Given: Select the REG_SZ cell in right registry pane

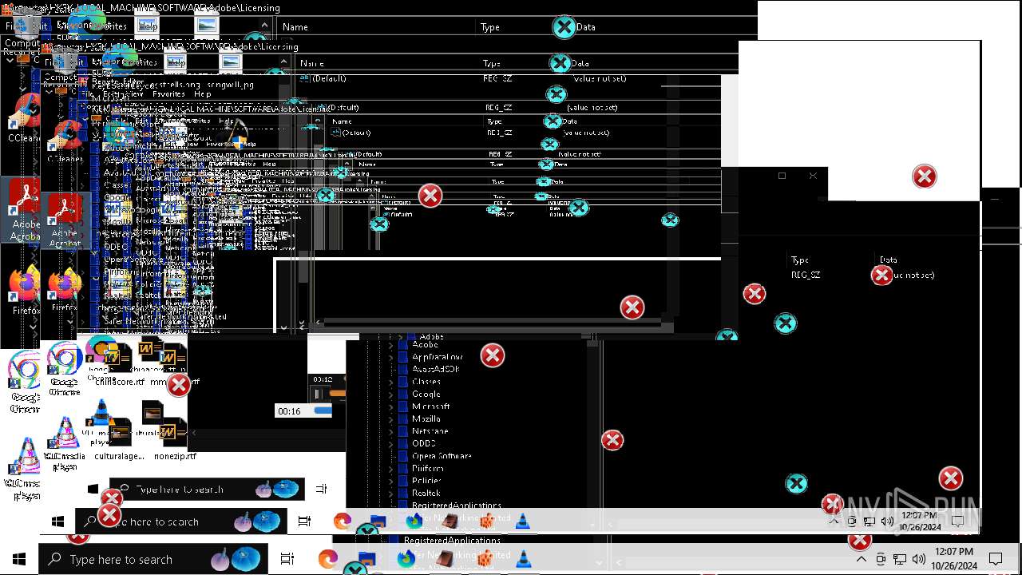Looking at the screenshot, I should click(806, 275).
